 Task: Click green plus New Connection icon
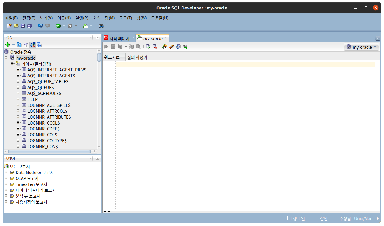tap(8, 45)
